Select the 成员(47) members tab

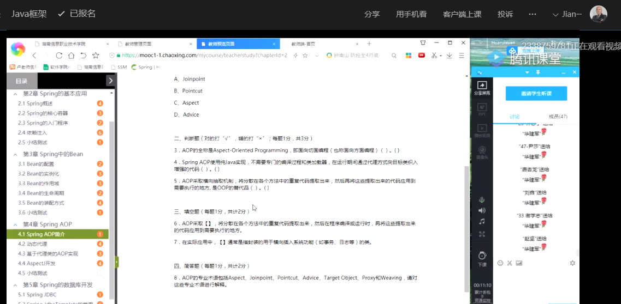(558, 117)
